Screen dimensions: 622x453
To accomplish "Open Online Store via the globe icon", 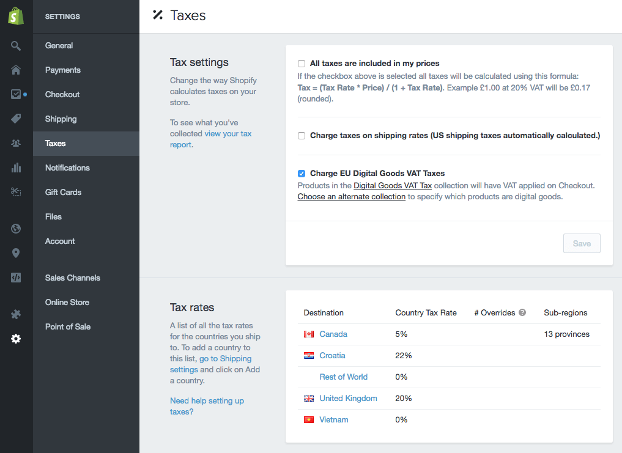I will click(x=16, y=229).
